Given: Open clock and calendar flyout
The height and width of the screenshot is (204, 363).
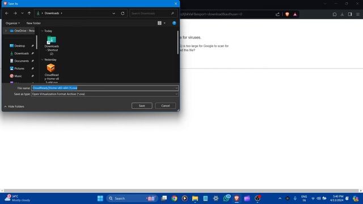Looking at the screenshot, I should click(337, 198).
